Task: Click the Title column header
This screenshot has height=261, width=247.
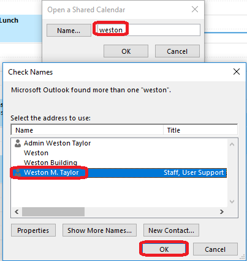Action: [200, 130]
